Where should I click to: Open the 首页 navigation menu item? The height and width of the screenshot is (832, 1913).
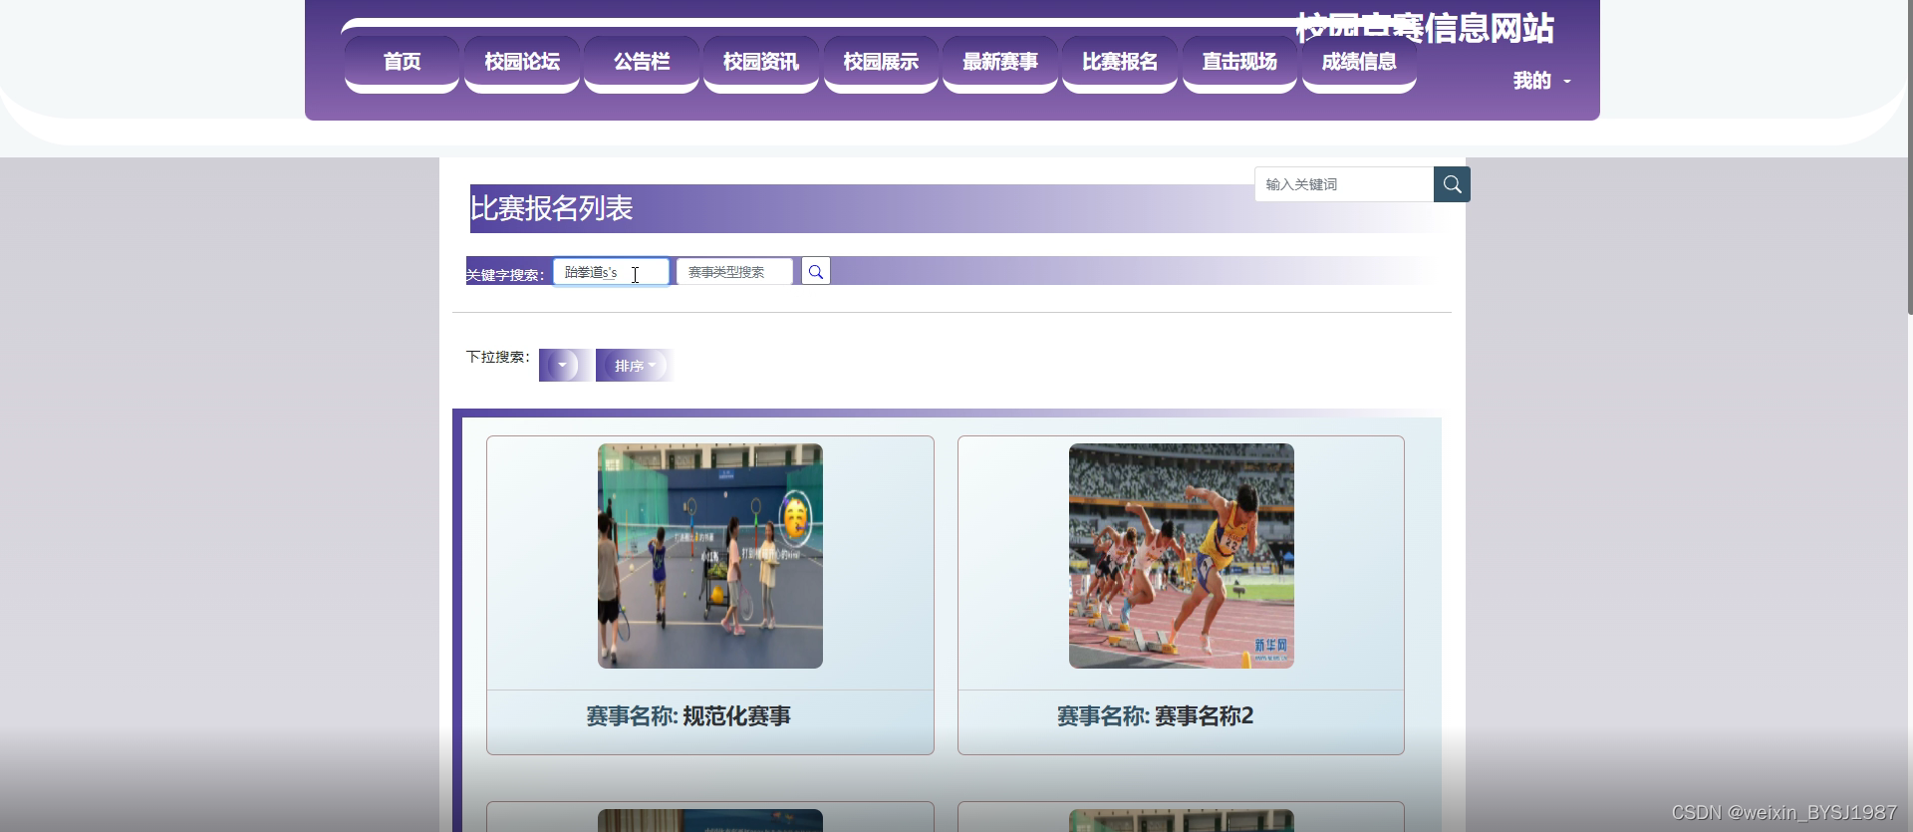point(402,63)
